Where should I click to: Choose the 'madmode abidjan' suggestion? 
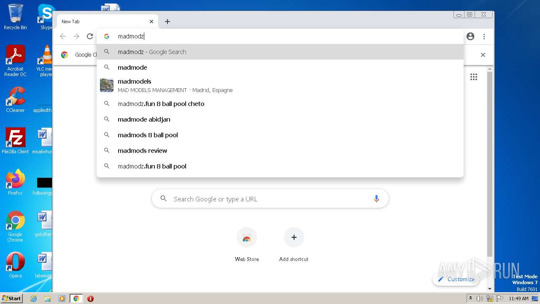coord(280,119)
